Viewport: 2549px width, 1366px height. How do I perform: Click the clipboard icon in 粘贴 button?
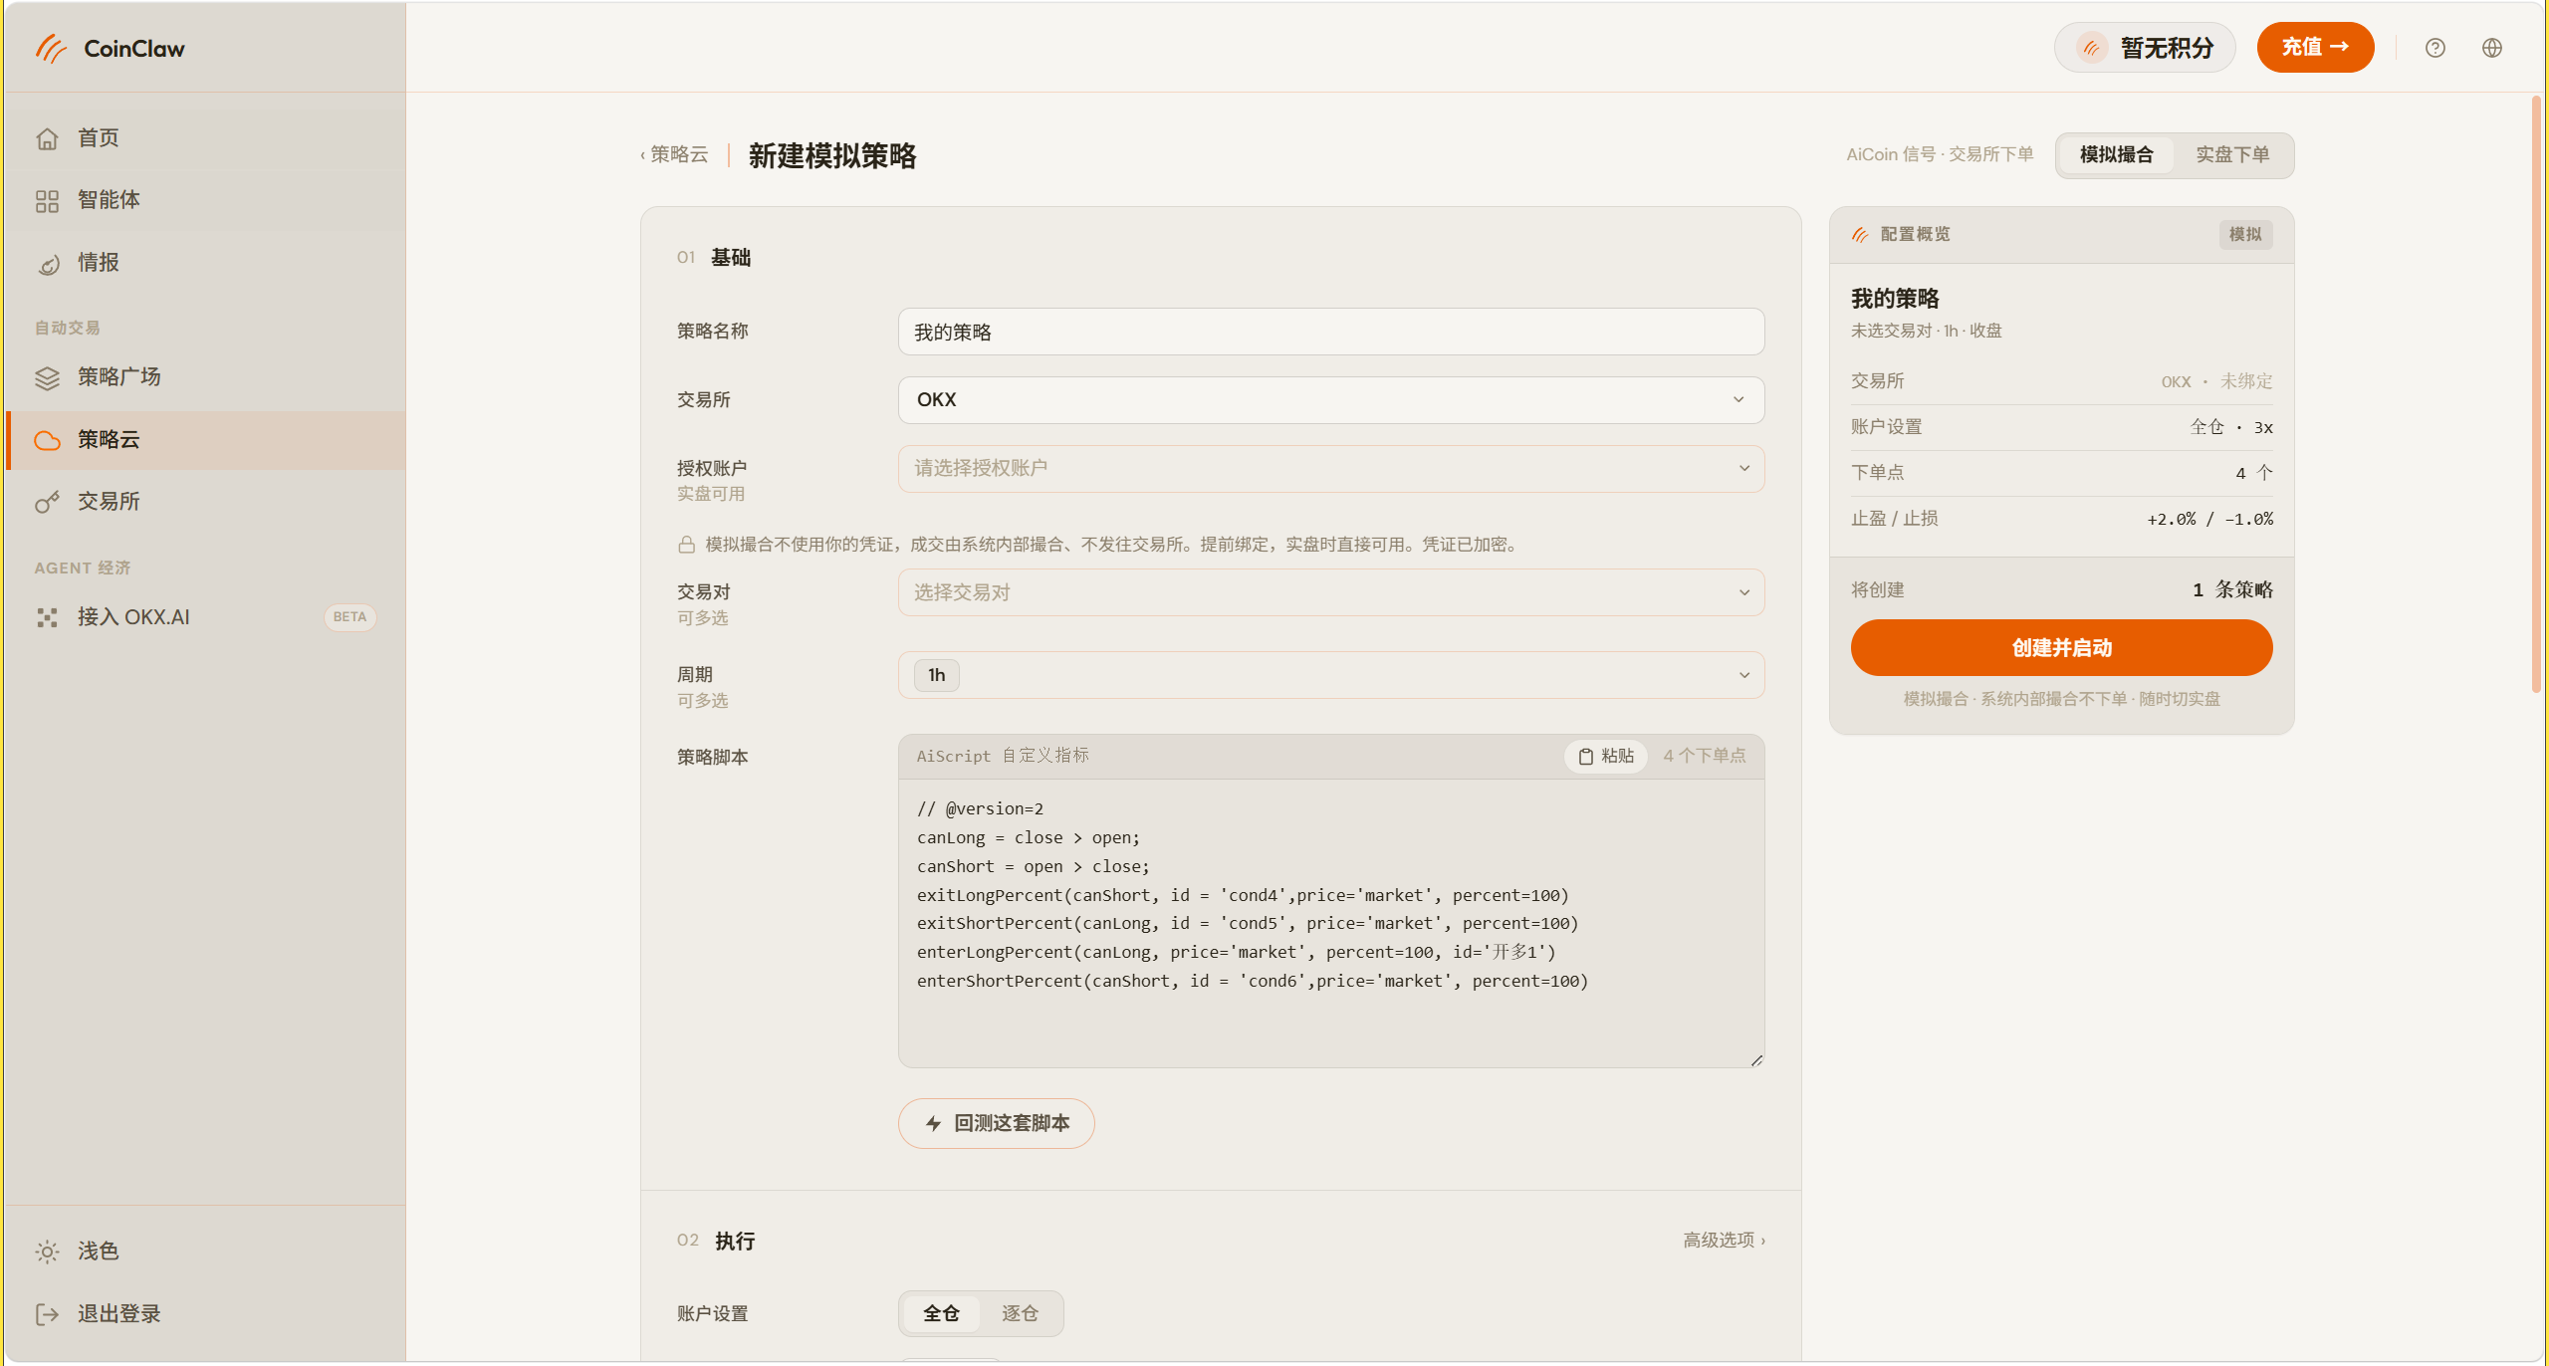tap(1586, 757)
